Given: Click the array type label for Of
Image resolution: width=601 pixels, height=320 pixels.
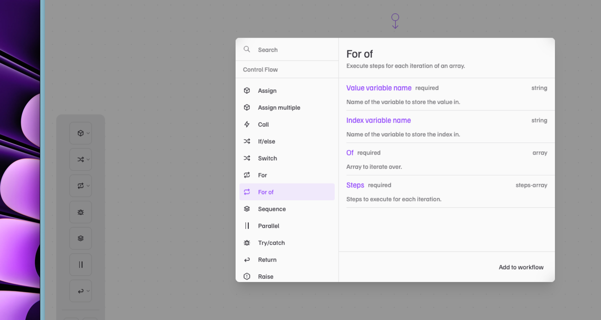Looking at the screenshot, I should (x=540, y=153).
